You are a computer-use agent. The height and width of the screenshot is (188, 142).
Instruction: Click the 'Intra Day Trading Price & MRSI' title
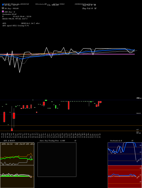(x=58, y=141)
